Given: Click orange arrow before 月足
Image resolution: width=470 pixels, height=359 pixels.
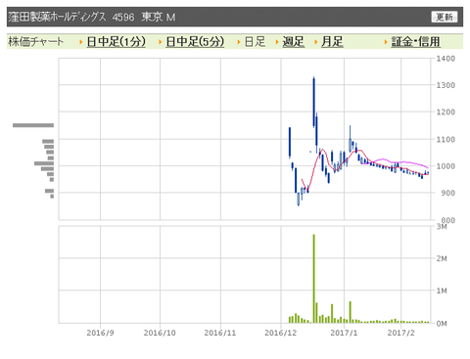Looking at the screenshot, I should pos(316,42).
